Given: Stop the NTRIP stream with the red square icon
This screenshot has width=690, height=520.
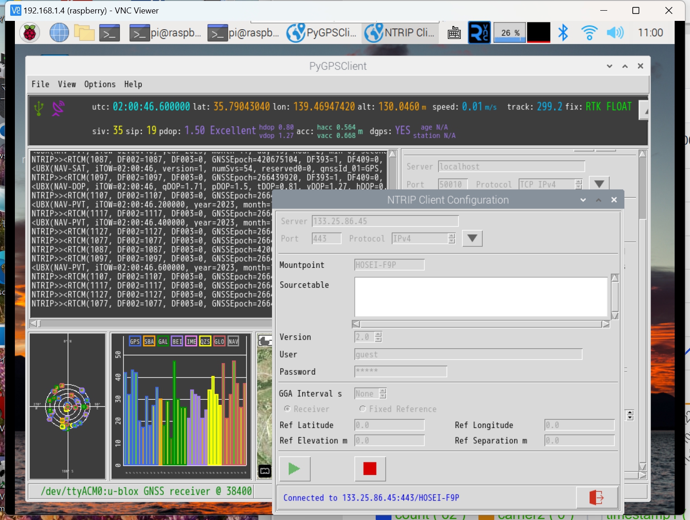Looking at the screenshot, I should point(370,468).
